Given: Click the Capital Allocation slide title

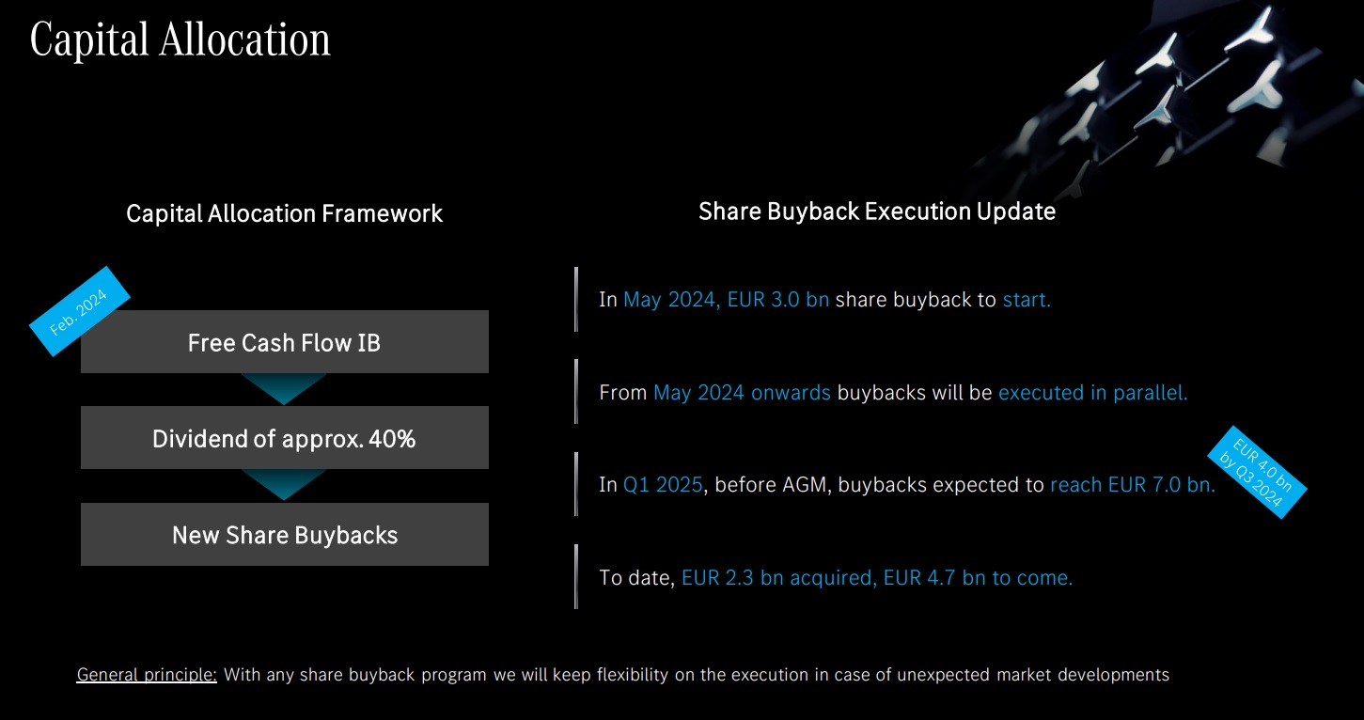Looking at the screenshot, I should pyautogui.click(x=180, y=40).
